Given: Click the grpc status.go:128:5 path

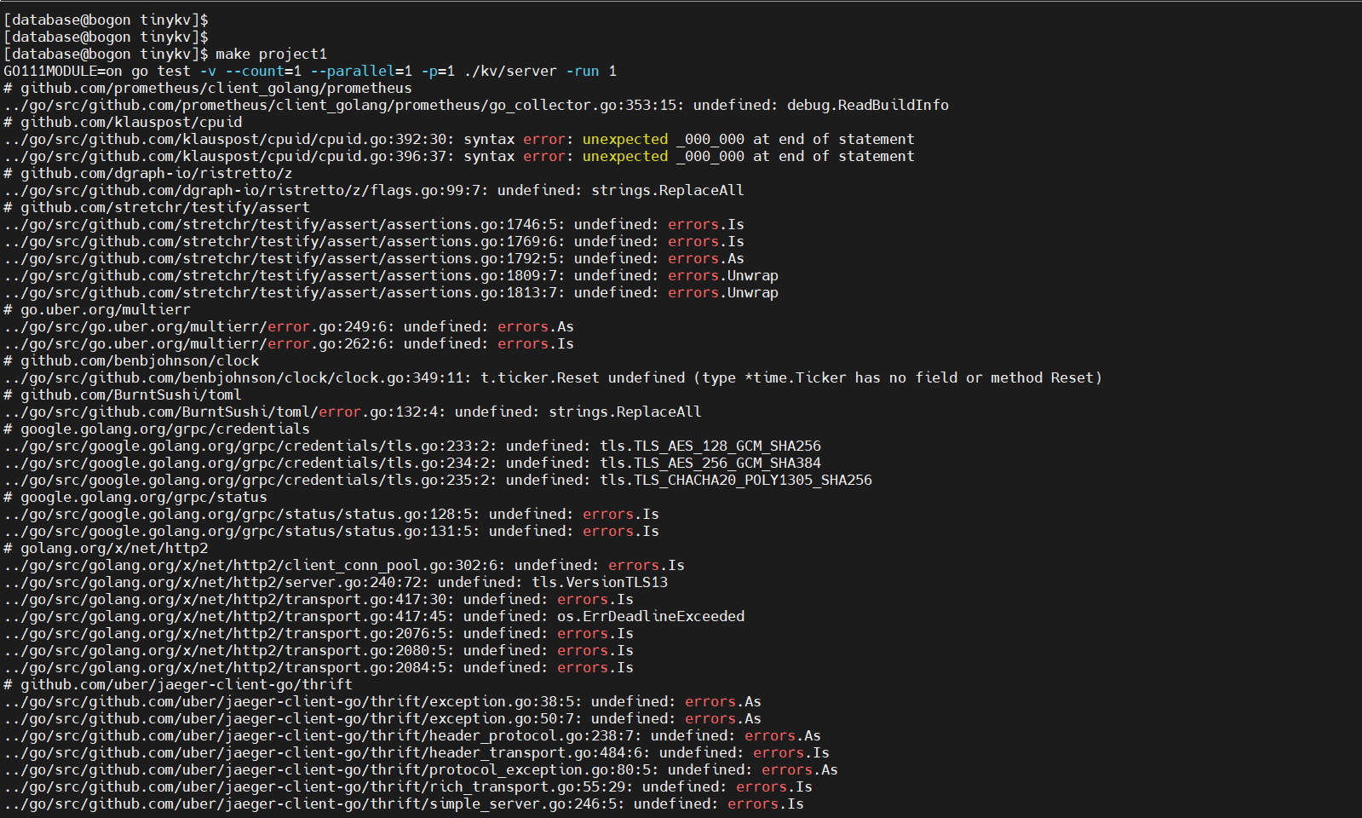Looking at the screenshot, I should click(241, 514).
